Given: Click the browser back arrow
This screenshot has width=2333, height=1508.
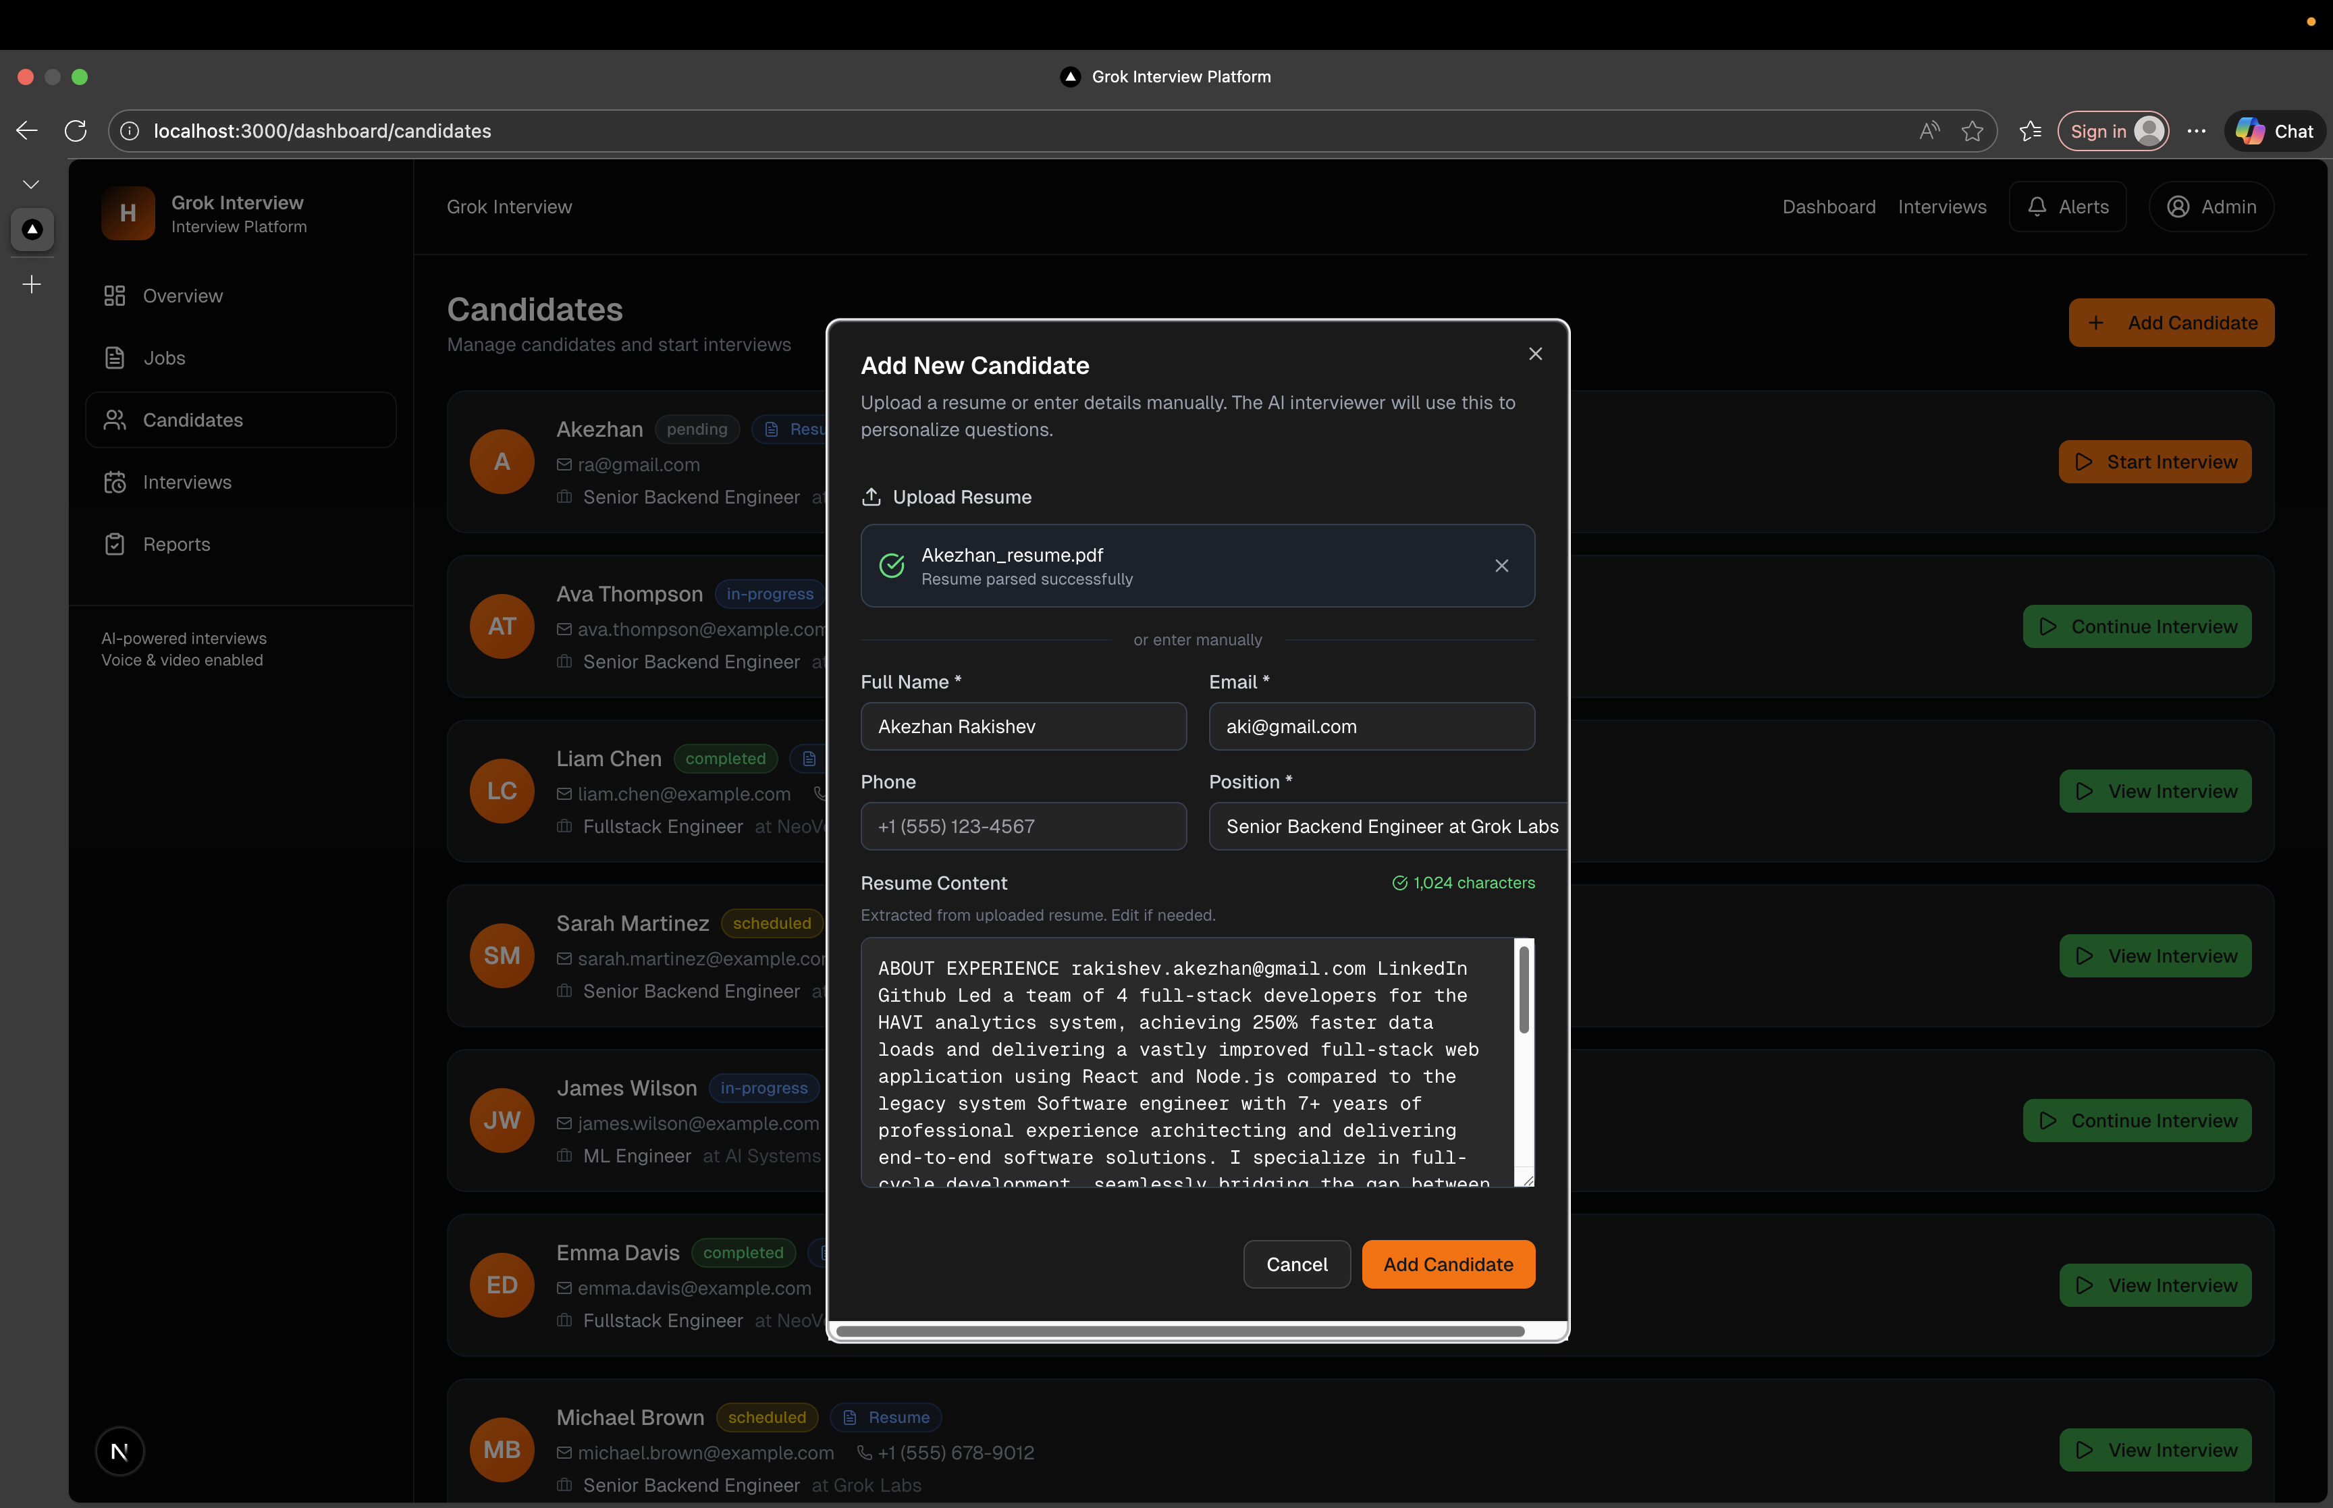Looking at the screenshot, I should tap(28, 131).
